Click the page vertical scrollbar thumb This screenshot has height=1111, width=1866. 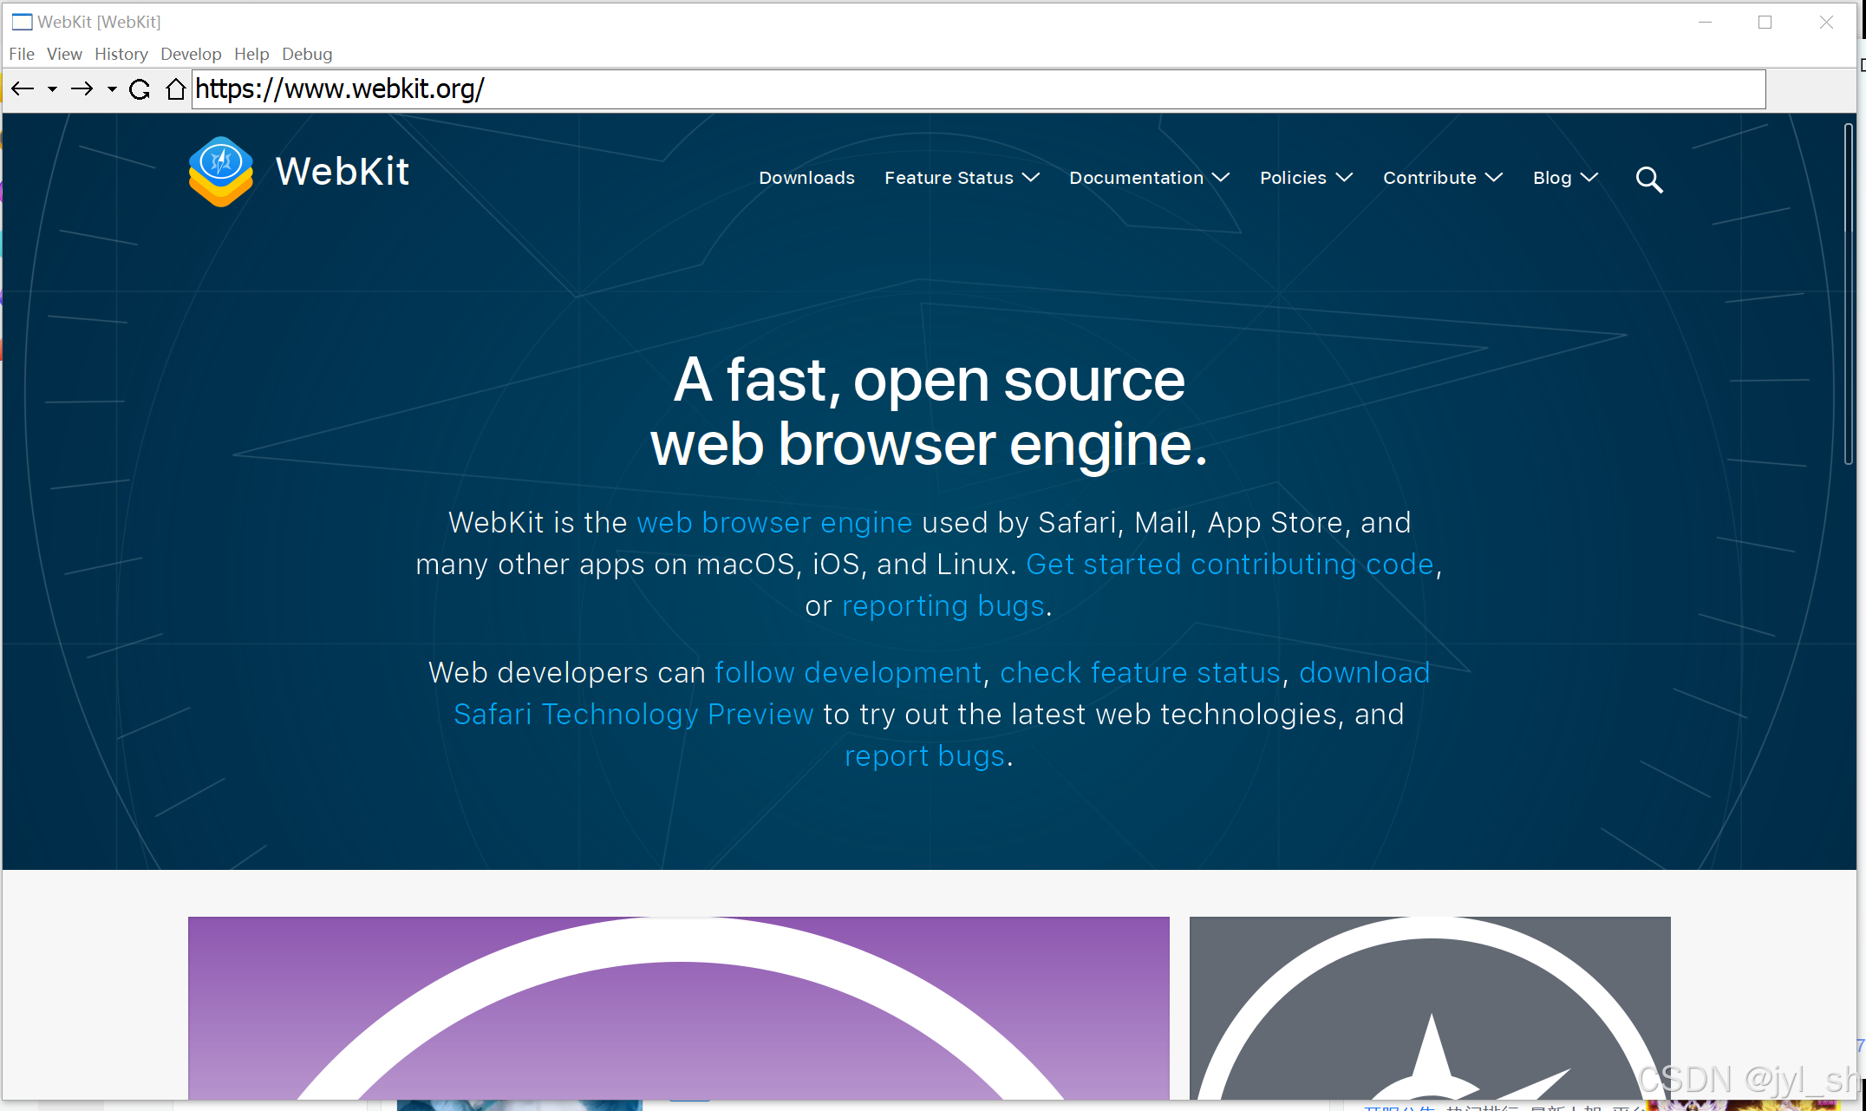1848,295
